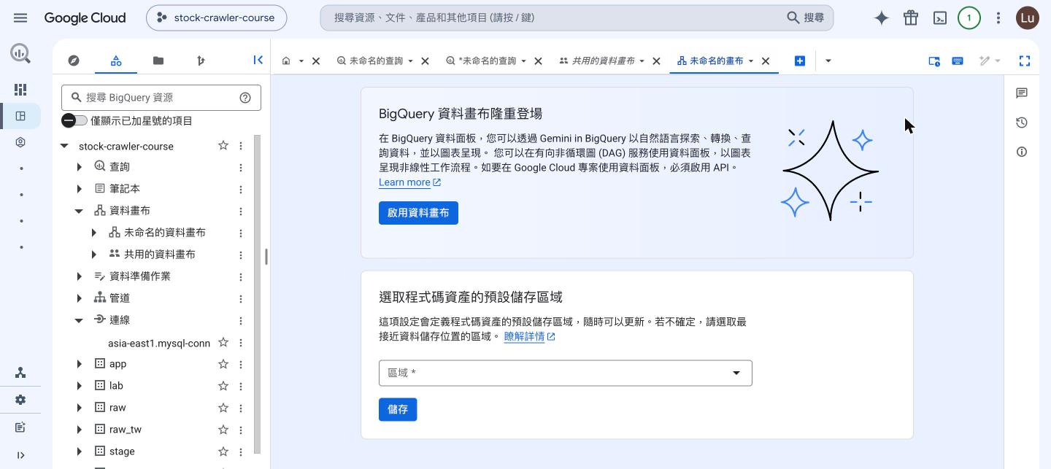The width and height of the screenshot is (1051, 469).
Task: Collapse the explorer panel
Action: tap(258, 61)
